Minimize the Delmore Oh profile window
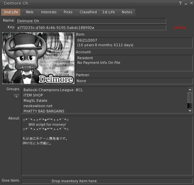This screenshot has height=185, width=194. coord(186,4)
